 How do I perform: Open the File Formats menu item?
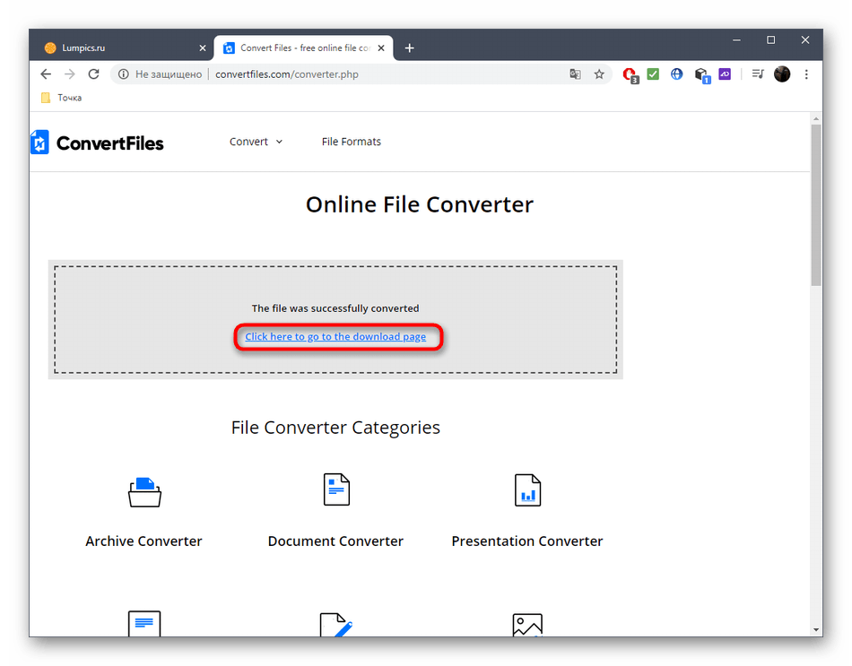point(351,142)
